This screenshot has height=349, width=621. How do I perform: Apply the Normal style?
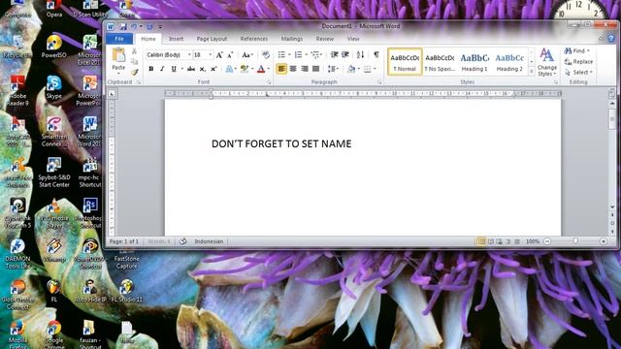[x=405, y=62]
